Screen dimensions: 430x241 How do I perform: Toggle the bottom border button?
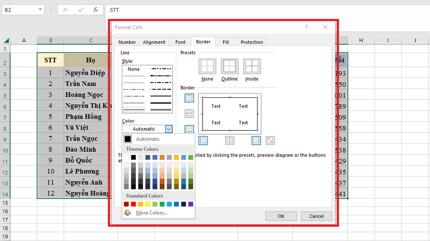[189, 129]
